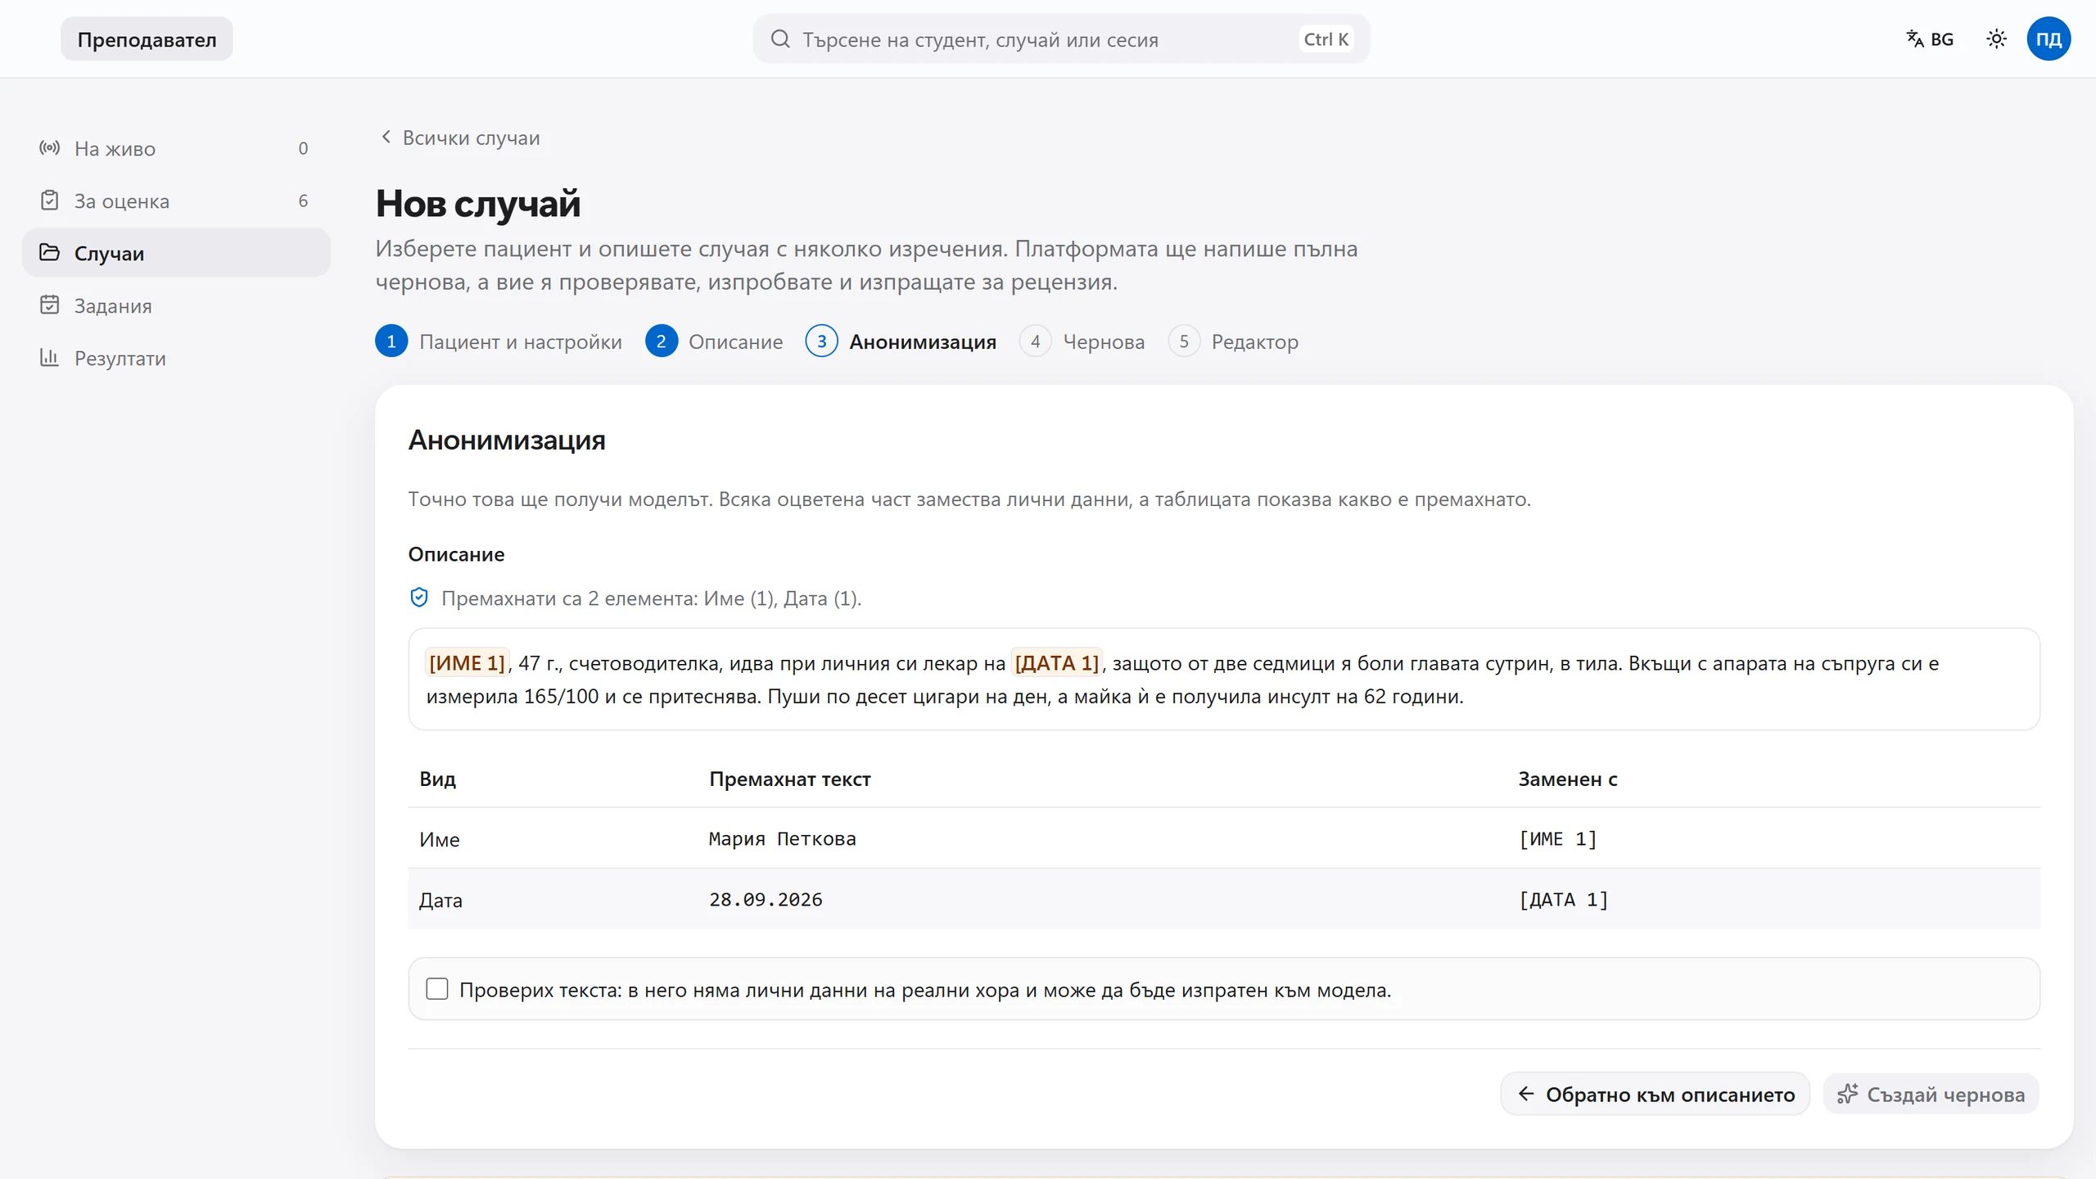The image size is (2096, 1179).
Task: Click the [ИМЕ 1] highlighted tag in description
Action: pyautogui.click(x=467, y=662)
